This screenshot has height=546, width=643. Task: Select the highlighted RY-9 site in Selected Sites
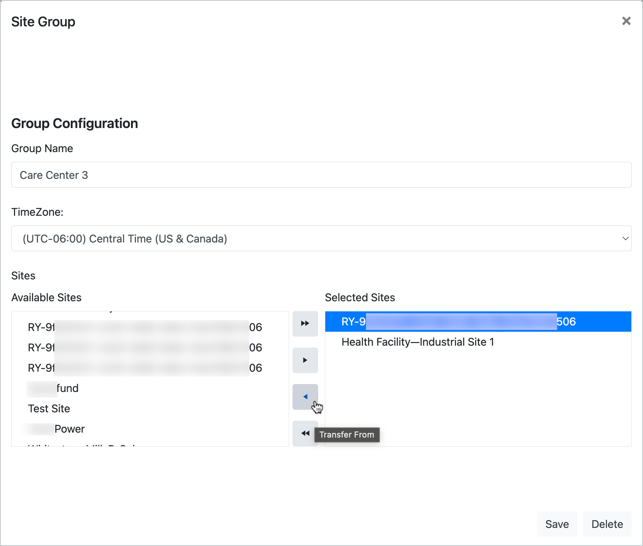click(458, 322)
